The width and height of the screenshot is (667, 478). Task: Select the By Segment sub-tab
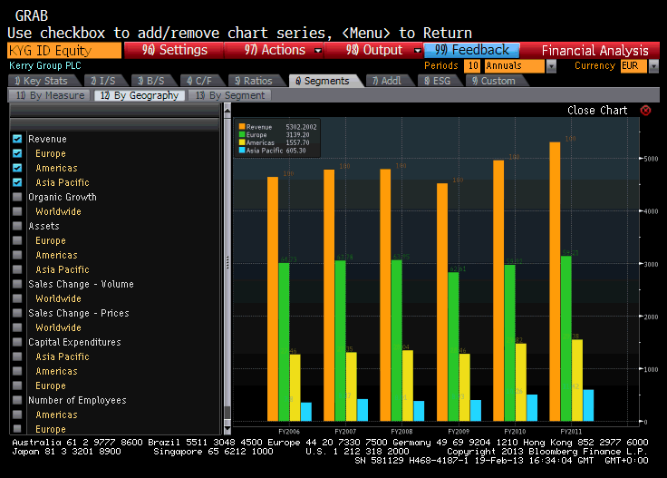[x=229, y=95]
